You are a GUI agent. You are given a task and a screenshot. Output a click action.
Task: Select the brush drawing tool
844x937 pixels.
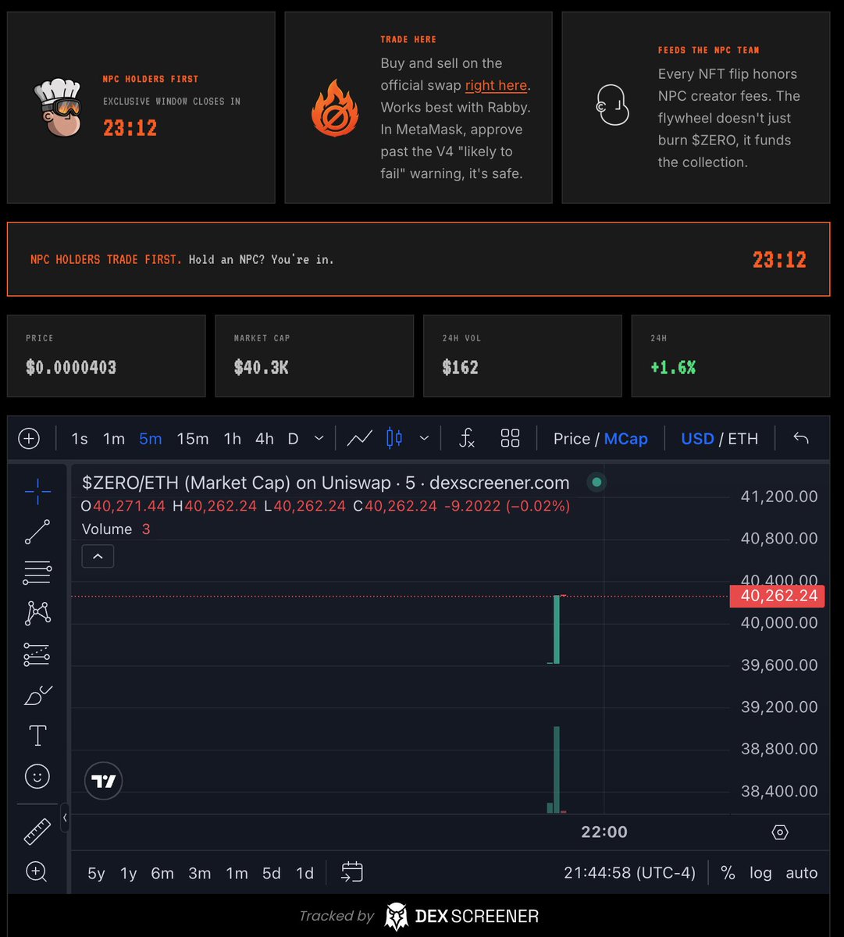(x=37, y=694)
